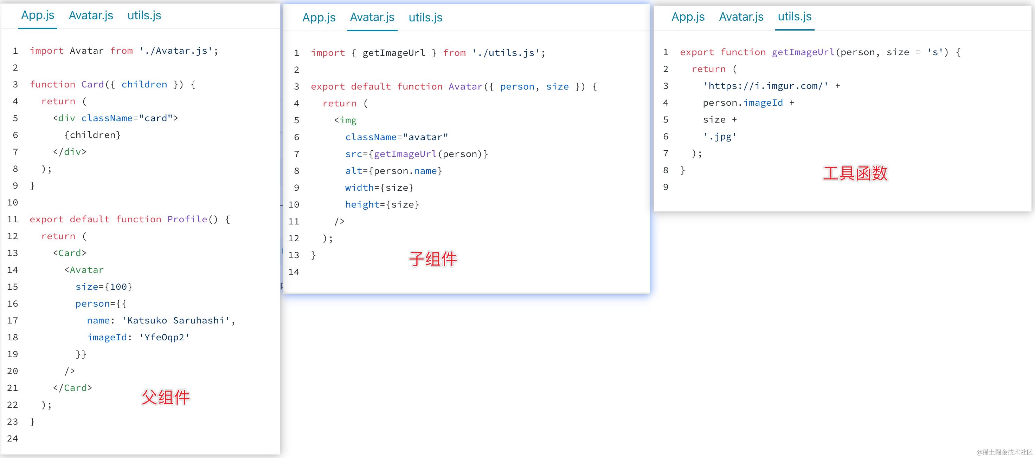
Task: Switch to utils.js tab in left panel
Action: (144, 15)
